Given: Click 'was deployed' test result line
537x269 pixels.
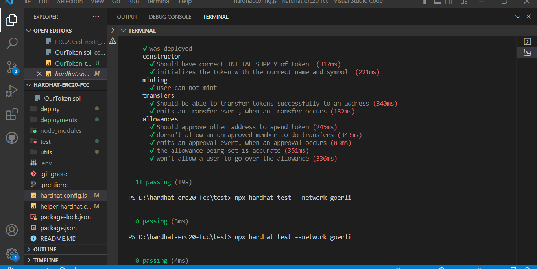Looking at the screenshot, I should coord(167,49).
